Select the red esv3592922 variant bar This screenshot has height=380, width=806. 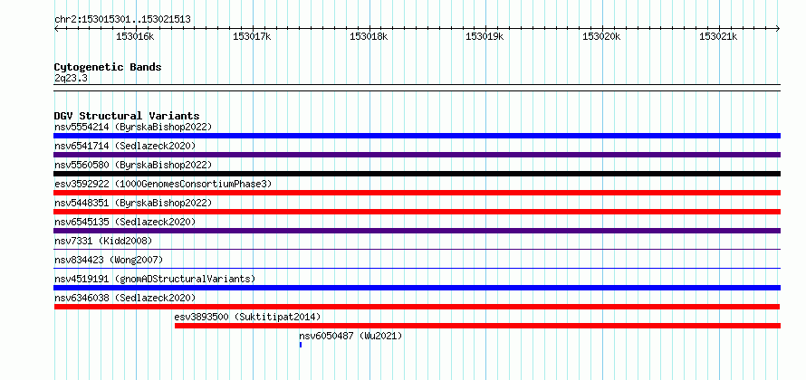417,193
